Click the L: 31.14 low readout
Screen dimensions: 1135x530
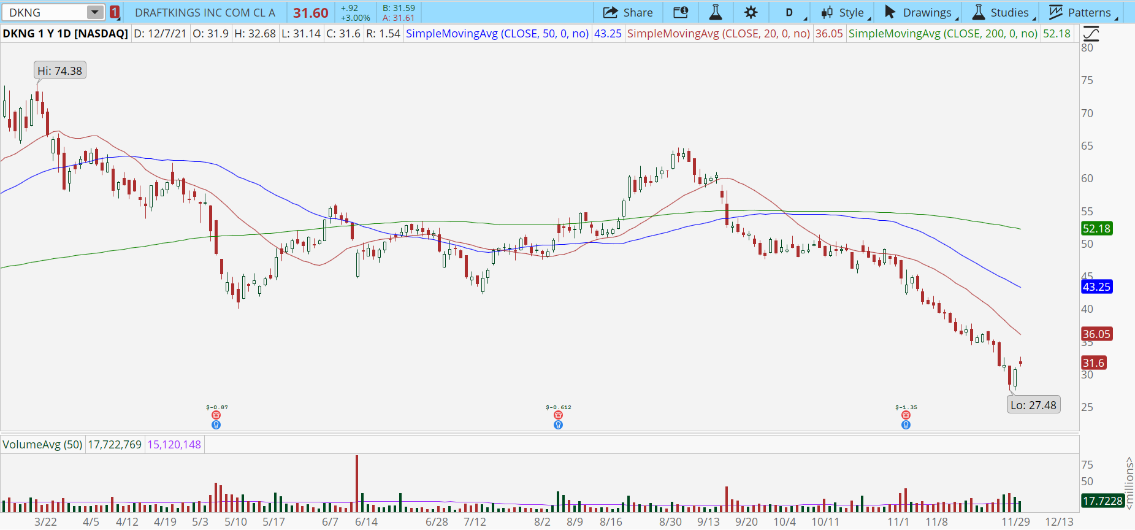(x=301, y=34)
